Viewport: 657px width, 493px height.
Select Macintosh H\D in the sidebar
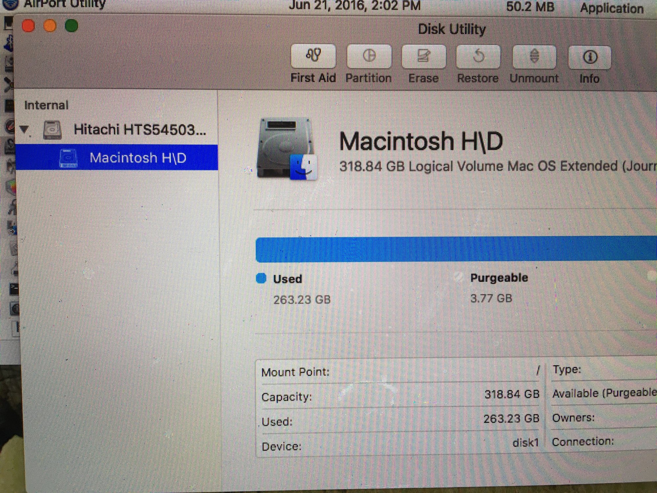click(138, 158)
